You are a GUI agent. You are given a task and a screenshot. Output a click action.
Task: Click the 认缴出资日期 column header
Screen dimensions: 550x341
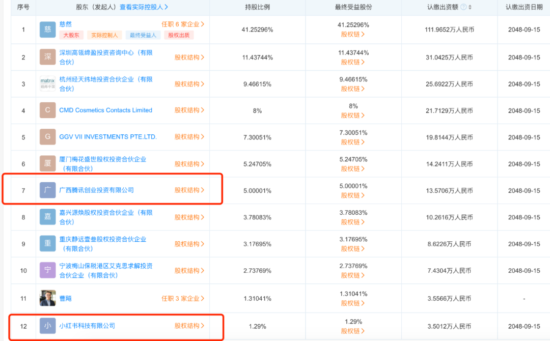coord(524,7)
